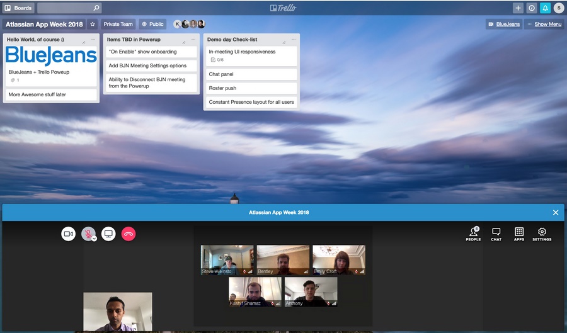Click edit icon on Hello World list header
The image size is (567, 333).
coord(84,42)
